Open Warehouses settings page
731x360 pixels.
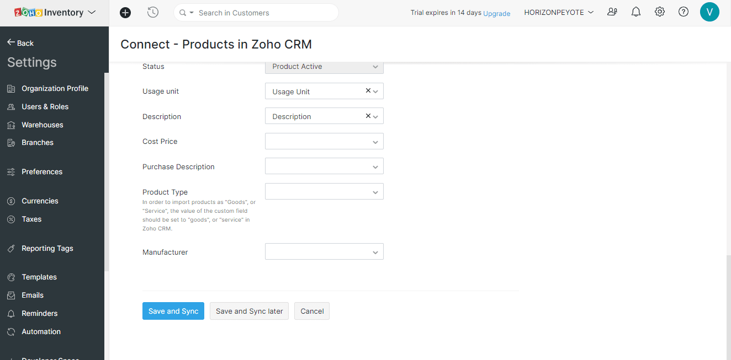[42, 125]
